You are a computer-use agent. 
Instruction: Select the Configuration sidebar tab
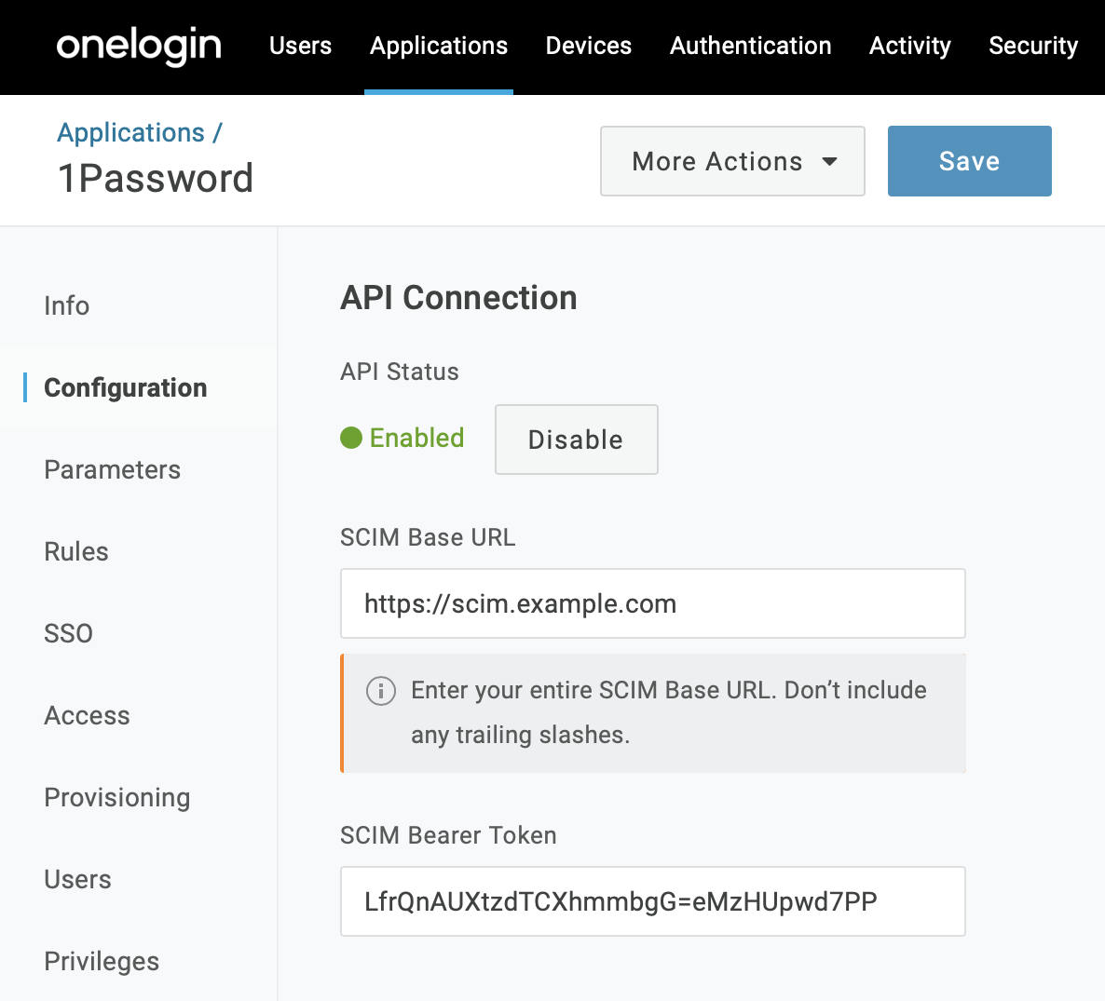coord(126,388)
